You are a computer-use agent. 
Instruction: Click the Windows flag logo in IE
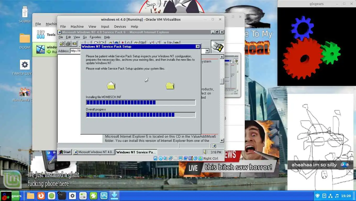tap(218, 47)
